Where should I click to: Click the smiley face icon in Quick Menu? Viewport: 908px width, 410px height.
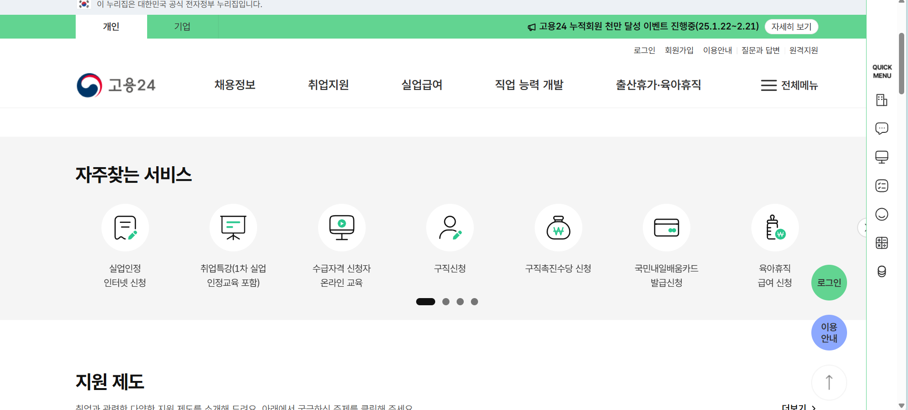pyautogui.click(x=882, y=214)
